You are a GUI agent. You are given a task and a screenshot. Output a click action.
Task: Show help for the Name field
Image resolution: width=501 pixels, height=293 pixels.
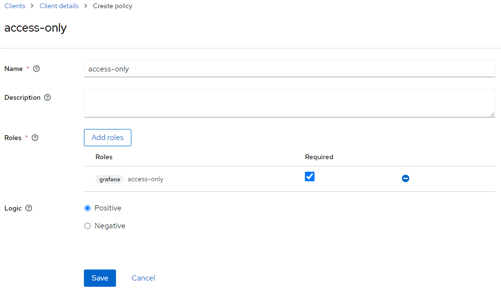pyautogui.click(x=36, y=69)
